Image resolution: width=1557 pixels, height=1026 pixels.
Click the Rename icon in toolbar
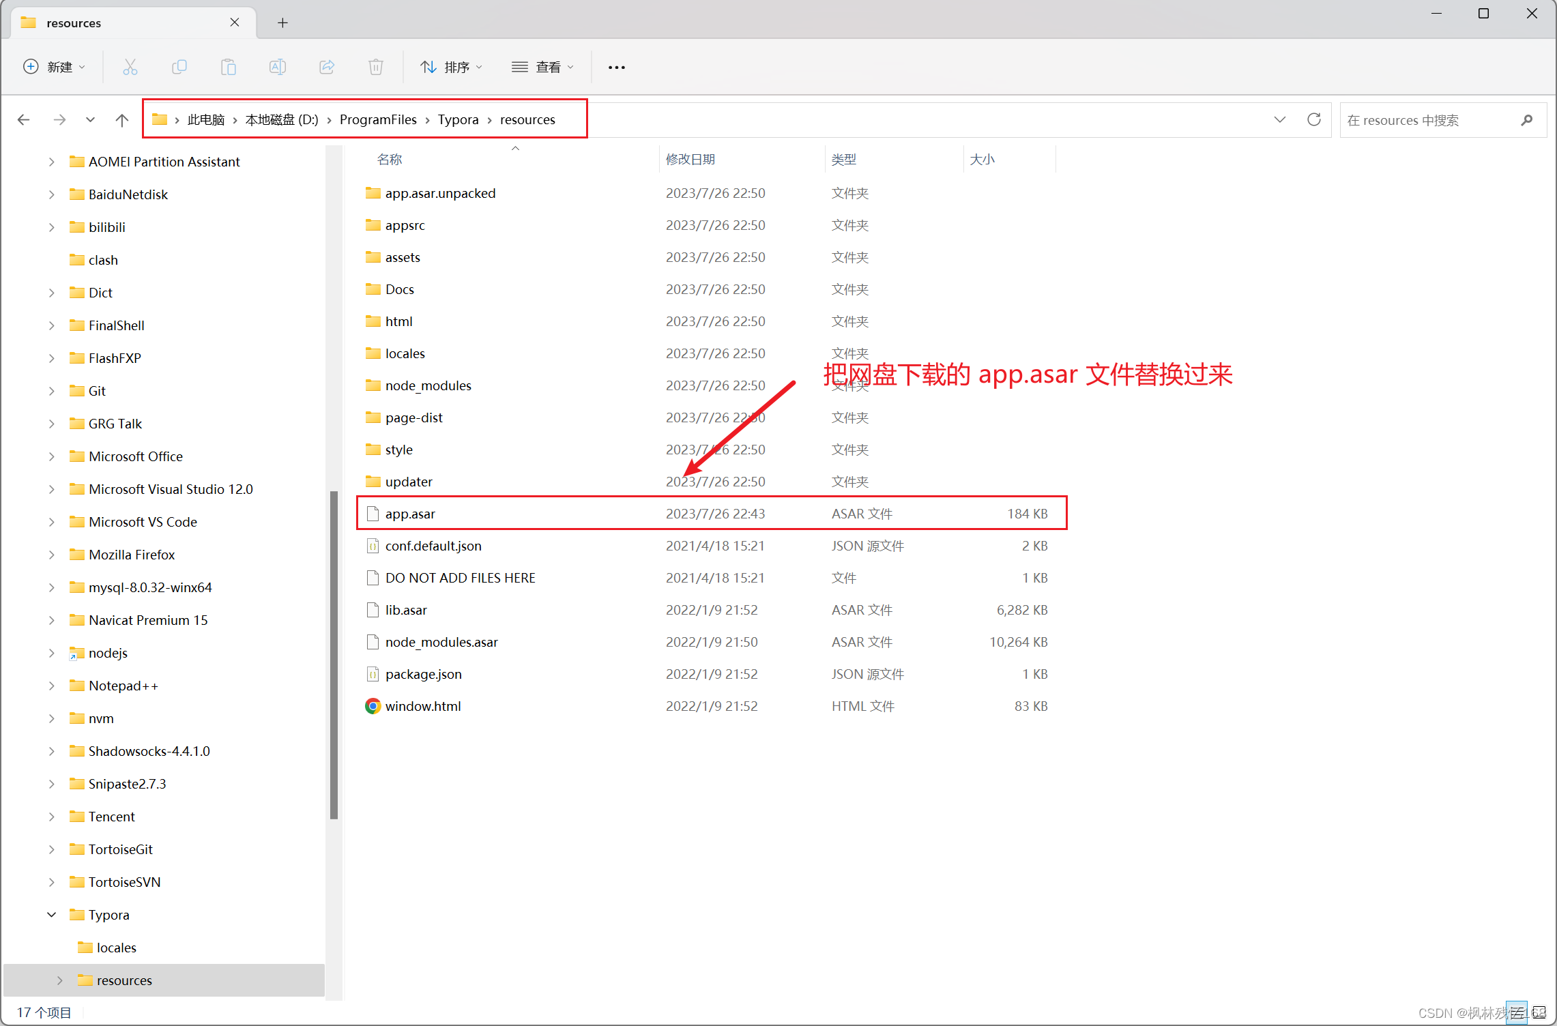coord(278,67)
